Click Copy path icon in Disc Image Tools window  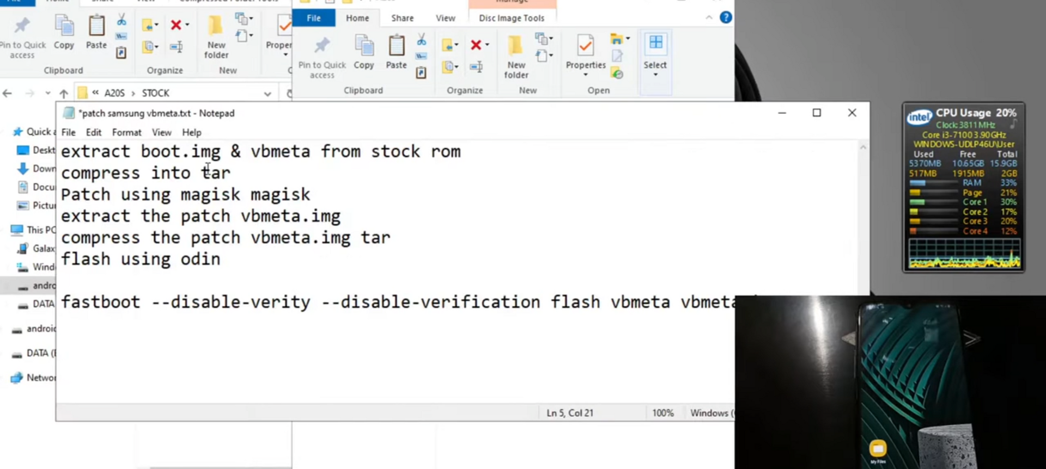[421, 56]
